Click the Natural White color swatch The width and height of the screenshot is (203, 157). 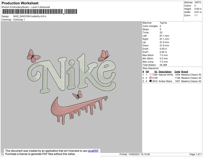coord(151,74)
